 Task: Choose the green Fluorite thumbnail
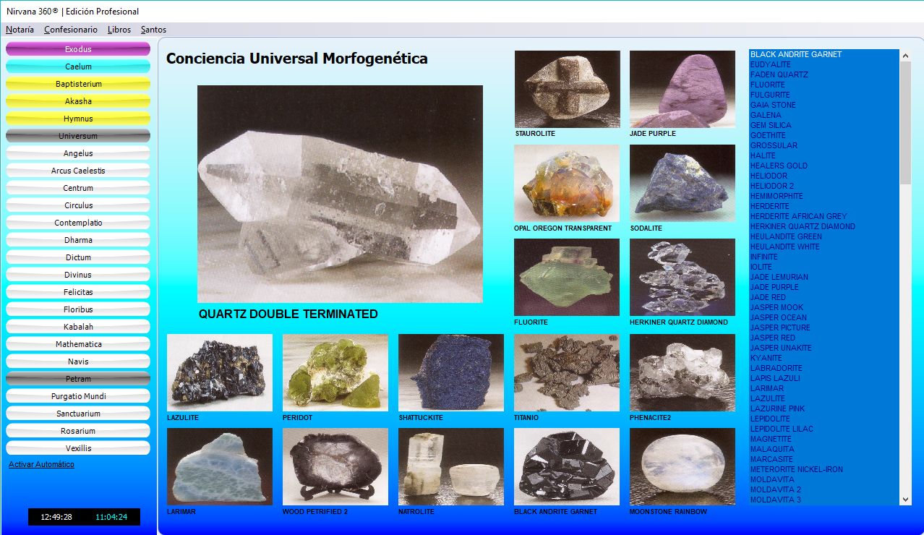(x=567, y=277)
